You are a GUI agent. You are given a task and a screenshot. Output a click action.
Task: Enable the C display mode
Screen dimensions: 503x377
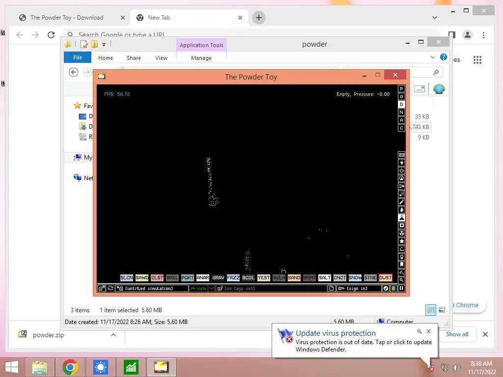[x=401, y=128]
